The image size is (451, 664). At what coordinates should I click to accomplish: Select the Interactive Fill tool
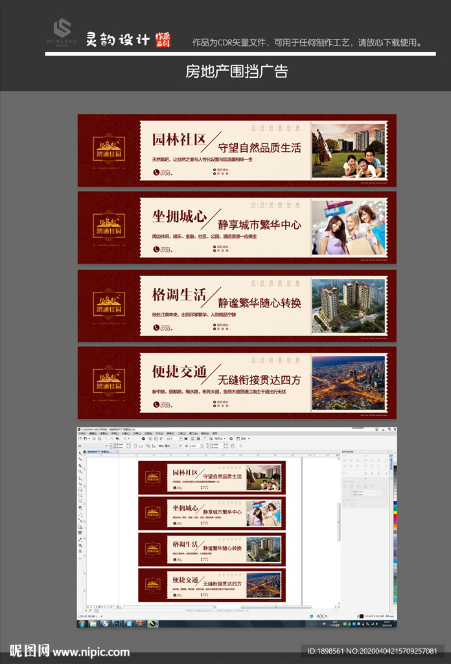click(x=80, y=545)
